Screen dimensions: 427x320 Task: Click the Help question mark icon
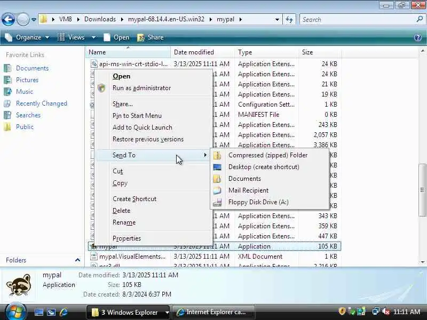pyautogui.click(x=418, y=37)
